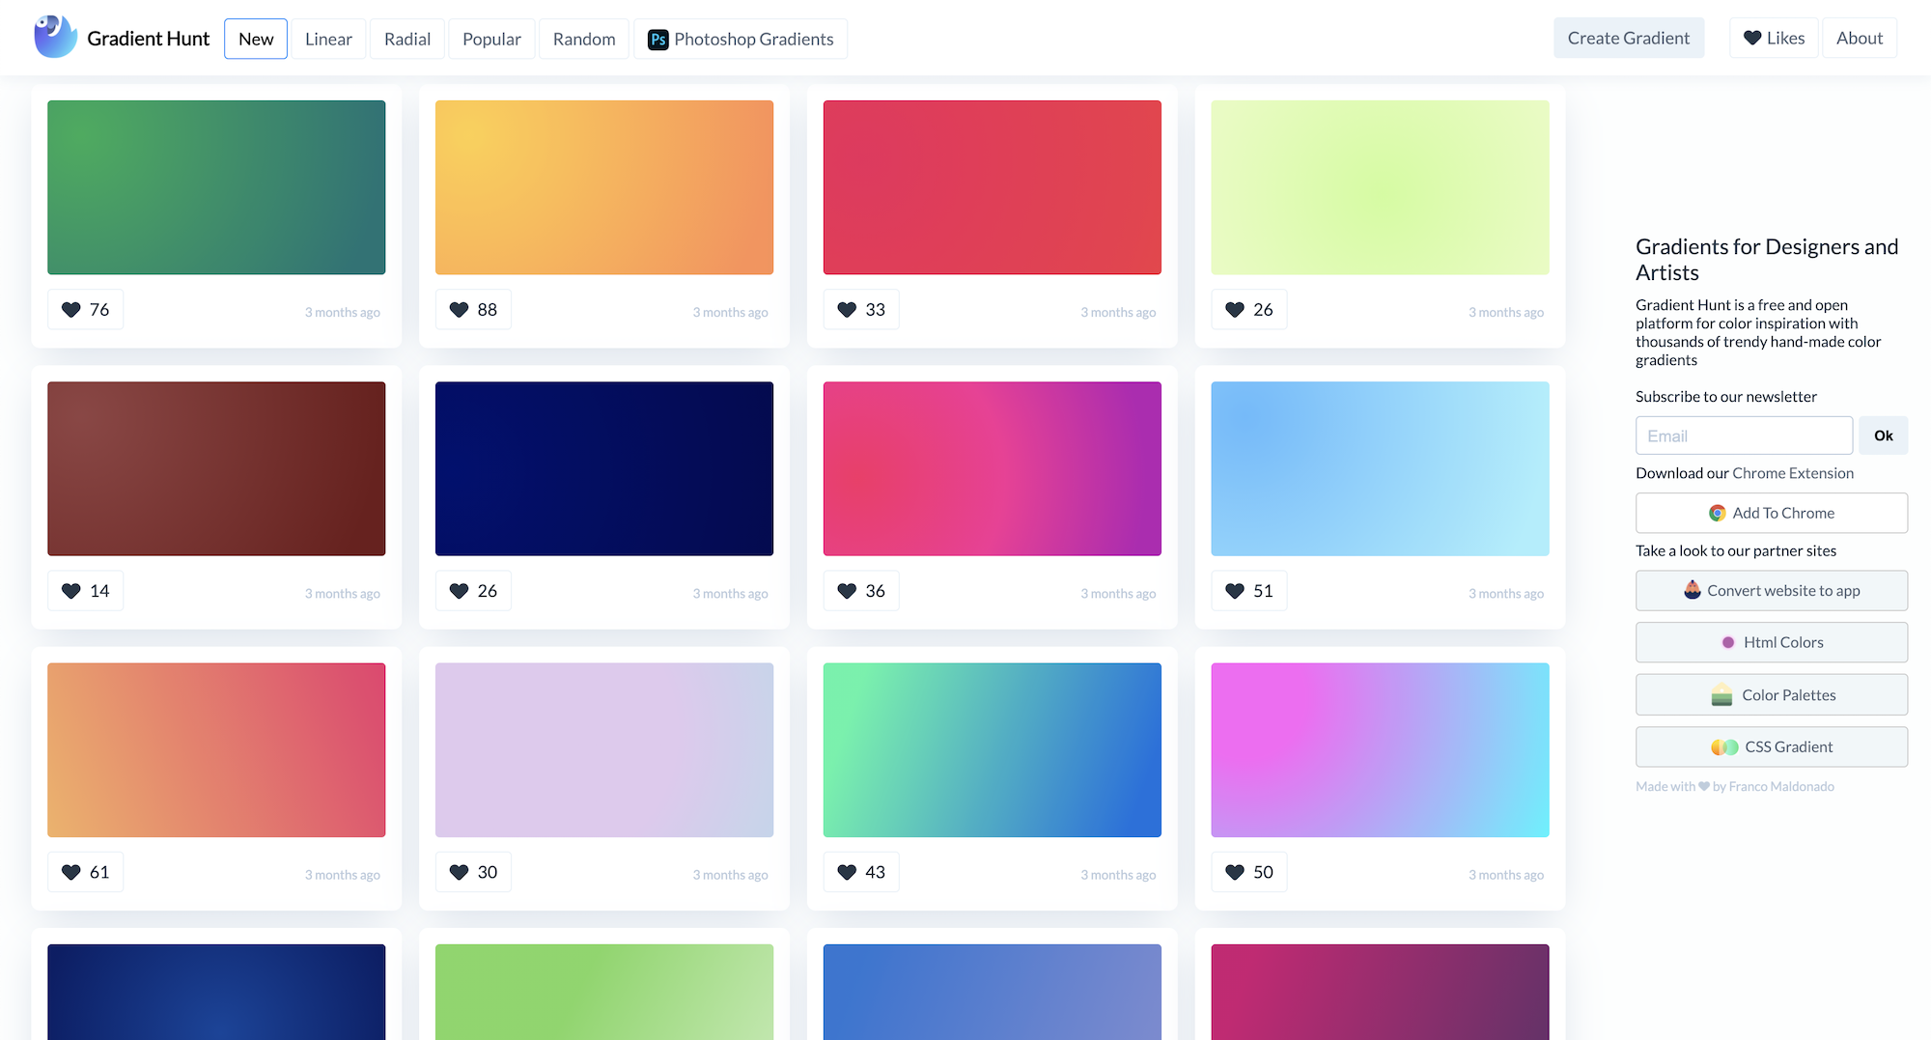Open the light green gradient in the bottom row
This screenshot has height=1040, width=1931.
pyautogui.click(x=604, y=992)
